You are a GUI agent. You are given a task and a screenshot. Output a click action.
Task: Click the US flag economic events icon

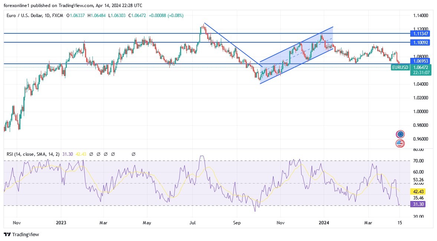tap(400, 143)
